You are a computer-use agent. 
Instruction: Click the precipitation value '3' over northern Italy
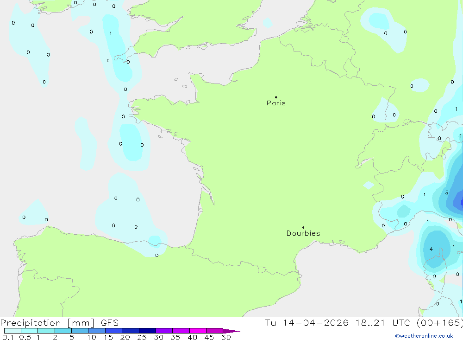(x=447, y=192)
